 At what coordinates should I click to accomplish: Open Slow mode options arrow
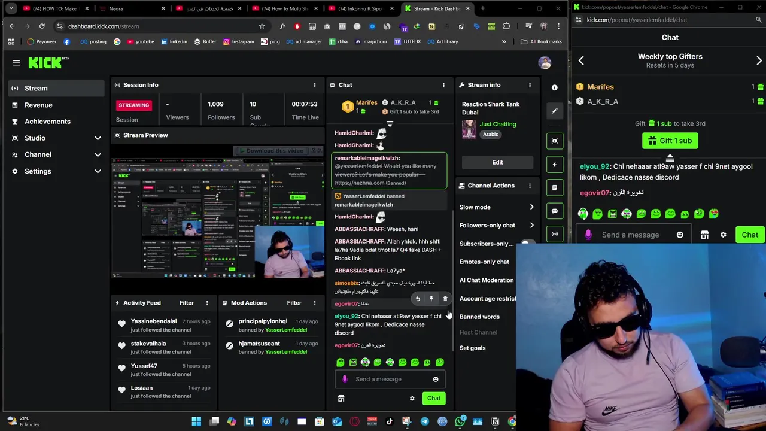(531, 207)
